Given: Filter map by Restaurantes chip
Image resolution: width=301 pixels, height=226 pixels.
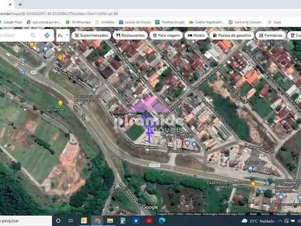Looking at the screenshot, I should 130,35.
